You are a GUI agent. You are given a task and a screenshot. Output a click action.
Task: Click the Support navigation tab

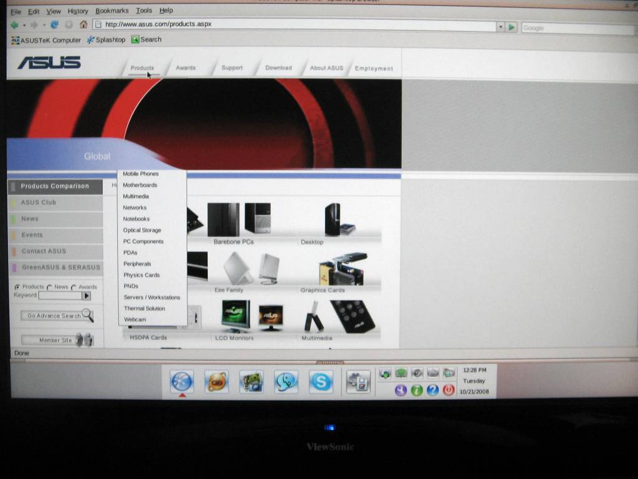pyautogui.click(x=232, y=67)
